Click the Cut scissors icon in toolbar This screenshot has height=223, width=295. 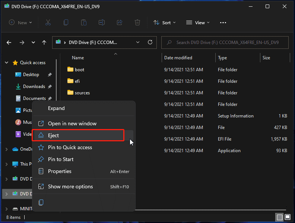pyautogui.click(x=48, y=22)
